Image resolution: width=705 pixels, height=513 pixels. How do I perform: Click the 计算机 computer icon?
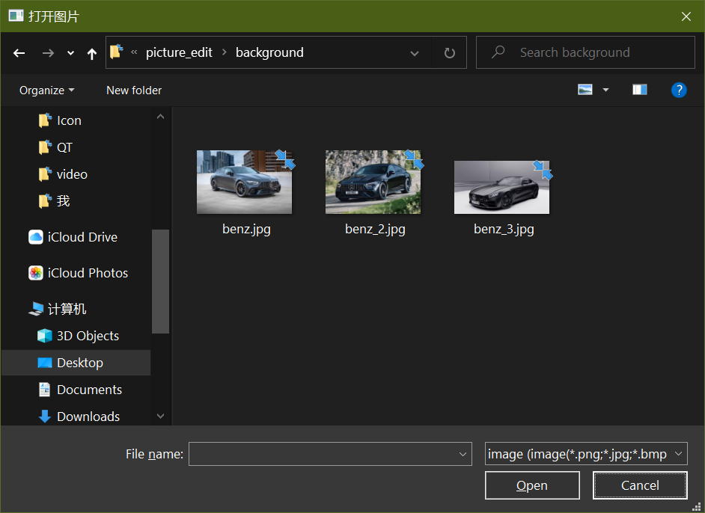click(35, 309)
